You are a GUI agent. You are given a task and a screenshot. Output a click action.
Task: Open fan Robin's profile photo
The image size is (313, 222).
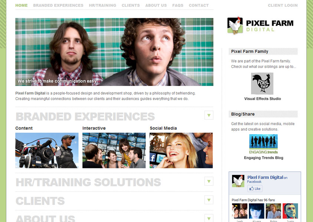[273, 211]
